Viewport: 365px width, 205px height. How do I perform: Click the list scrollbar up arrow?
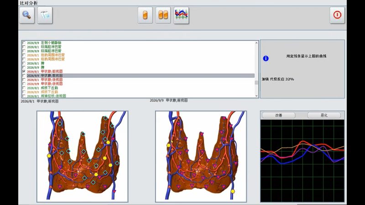pyautogui.click(x=256, y=43)
